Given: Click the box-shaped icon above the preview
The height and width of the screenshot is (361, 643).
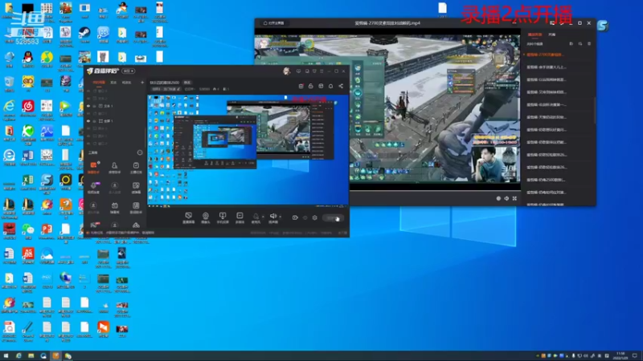Looking at the screenshot, I should click(x=321, y=86).
